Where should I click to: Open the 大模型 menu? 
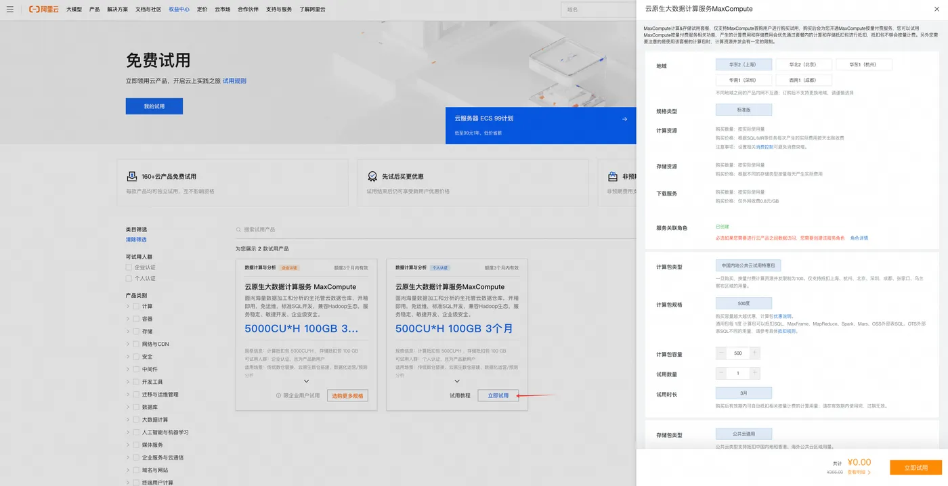(74, 9)
